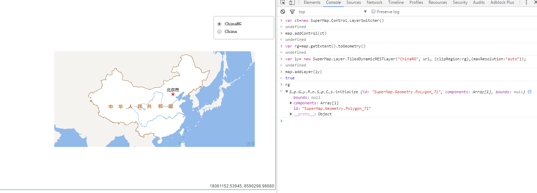The width and height of the screenshot is (537, 193).
Task: Open the console filter funnel icon
Action: click(292, 11)
